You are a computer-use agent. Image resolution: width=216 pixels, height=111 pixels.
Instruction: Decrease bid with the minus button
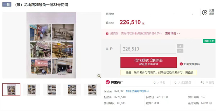(x=180, y=51)
